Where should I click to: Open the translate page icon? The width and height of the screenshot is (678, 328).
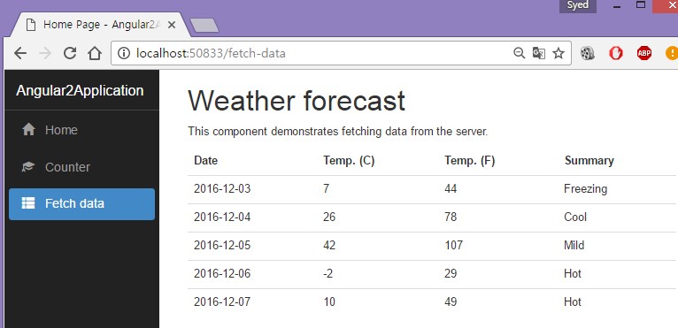tap(539, 53)
